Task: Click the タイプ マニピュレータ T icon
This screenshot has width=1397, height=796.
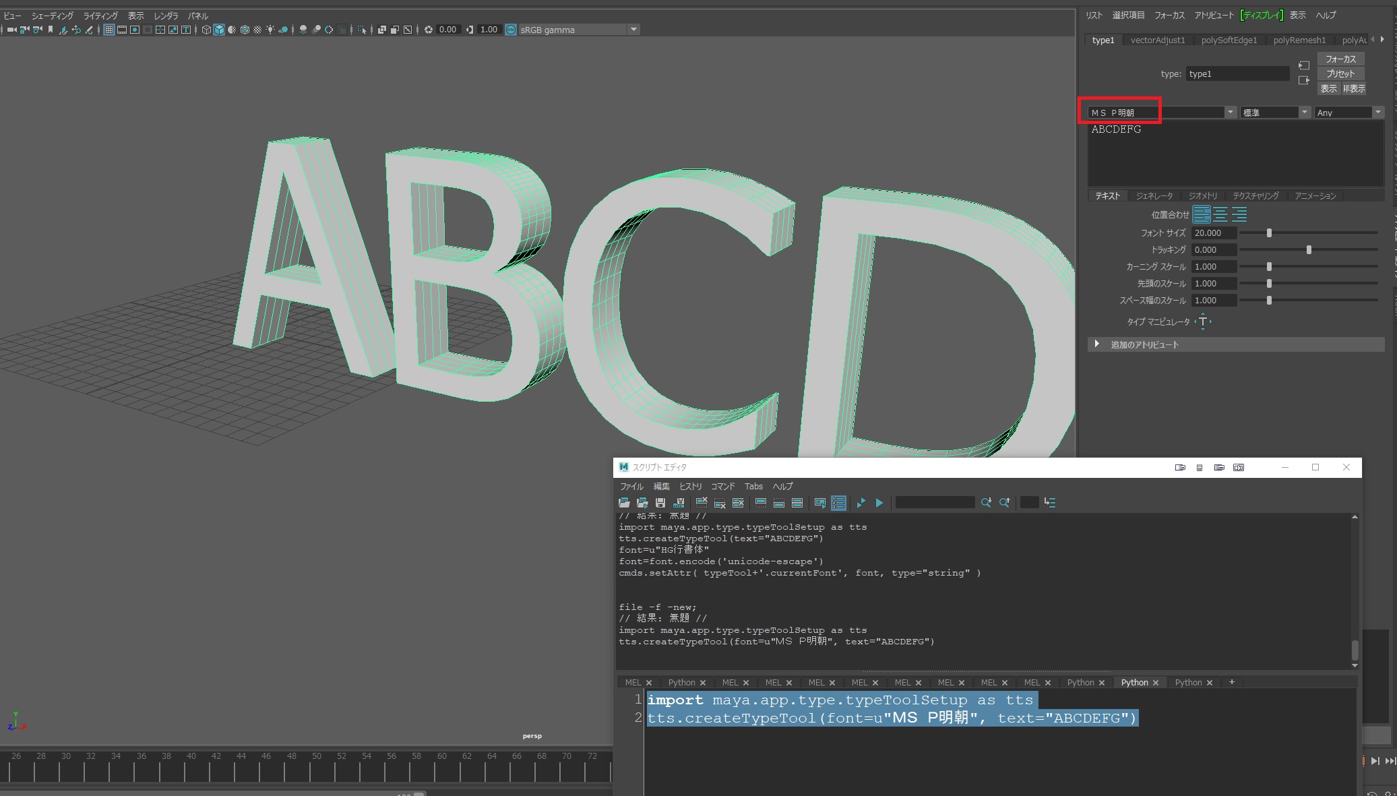Action: [1204, 322]
